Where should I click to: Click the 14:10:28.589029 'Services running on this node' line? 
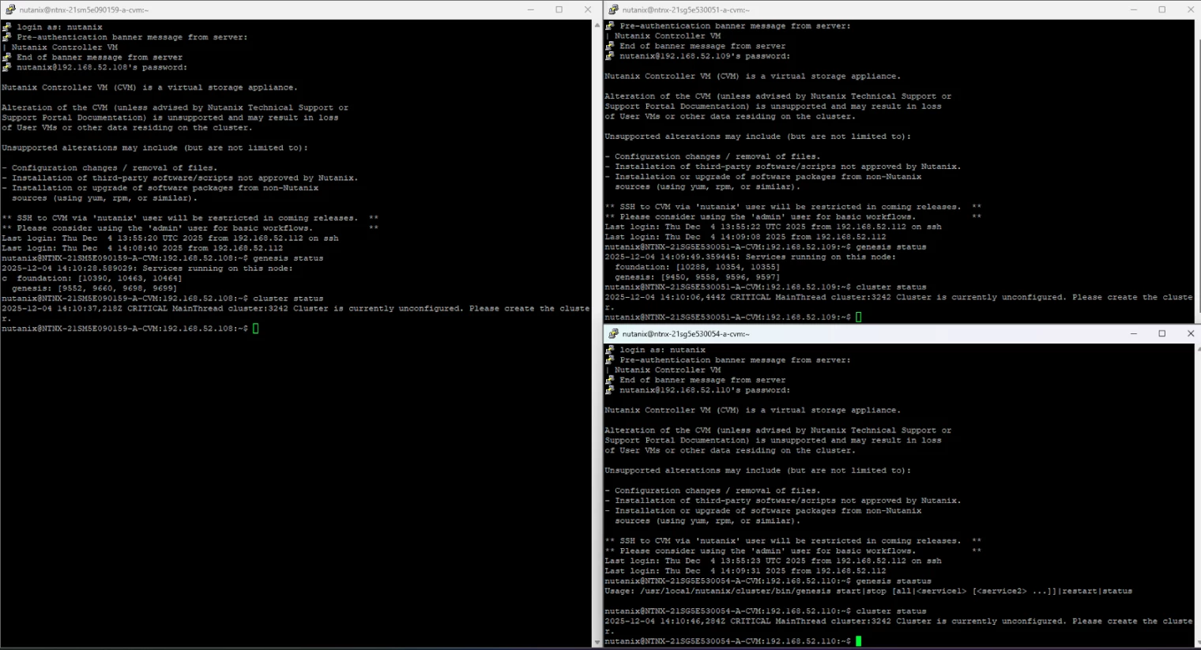point(147,269)
